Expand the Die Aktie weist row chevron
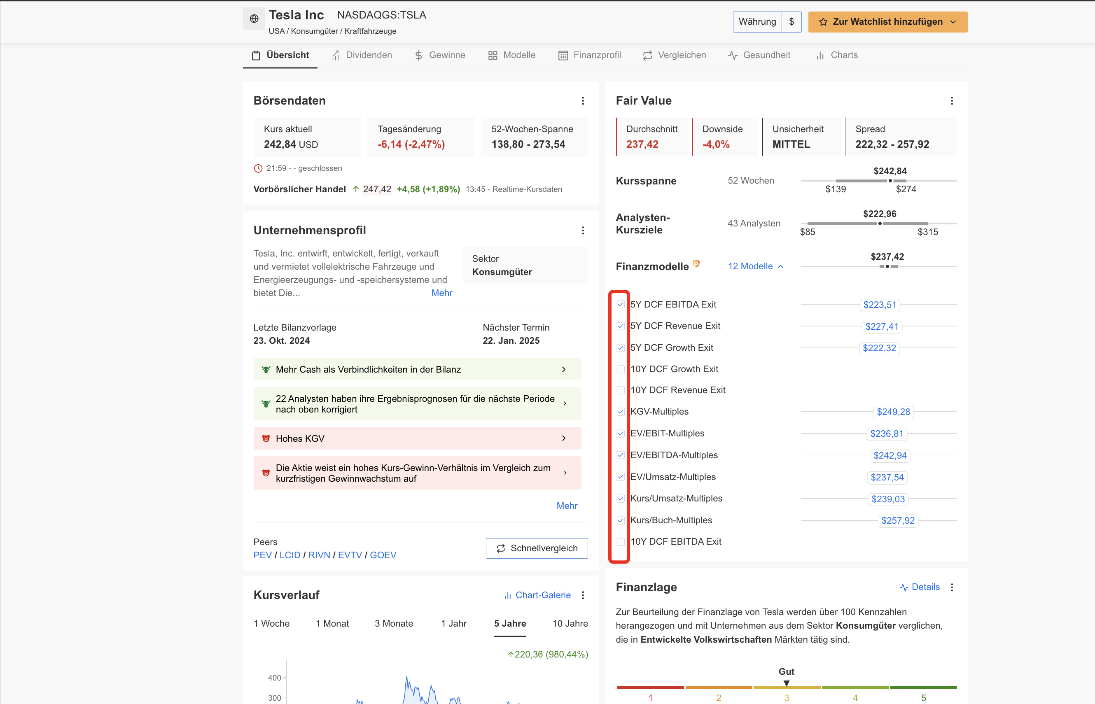Viewport: 1095px width, 704px height. 565,473
